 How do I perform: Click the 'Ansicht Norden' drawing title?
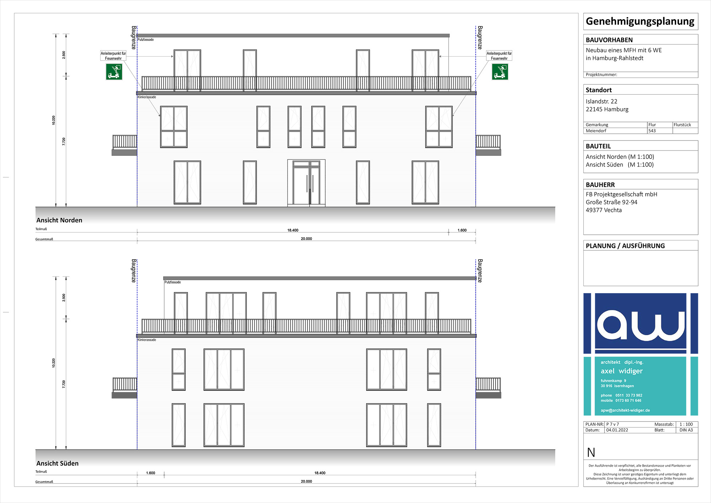click(x=59, y=220)
